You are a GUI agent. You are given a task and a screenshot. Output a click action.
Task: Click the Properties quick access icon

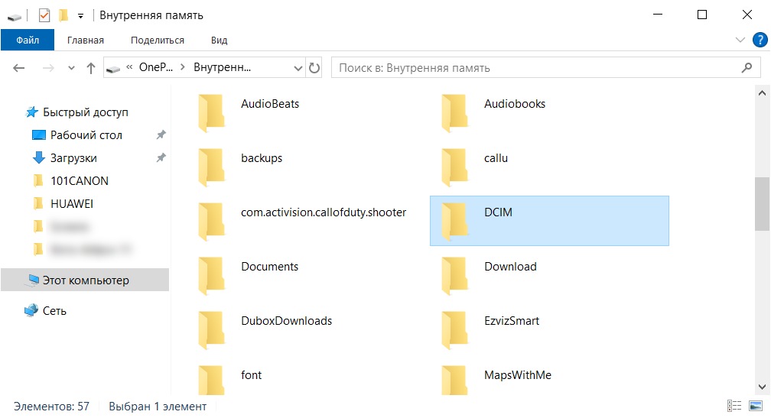[44, 15]
